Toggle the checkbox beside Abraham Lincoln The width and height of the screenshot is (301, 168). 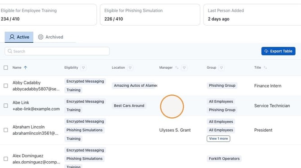6,130
